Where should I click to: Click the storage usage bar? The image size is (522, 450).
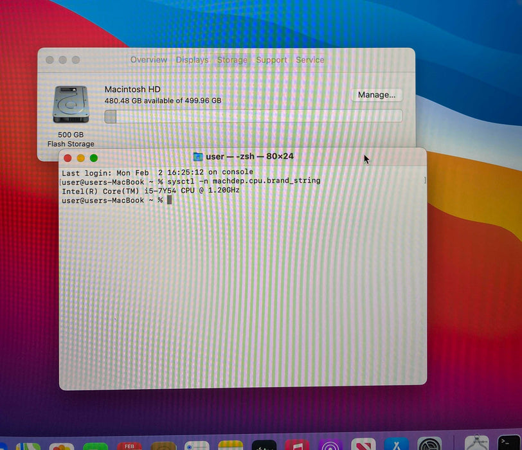point(253,116)
